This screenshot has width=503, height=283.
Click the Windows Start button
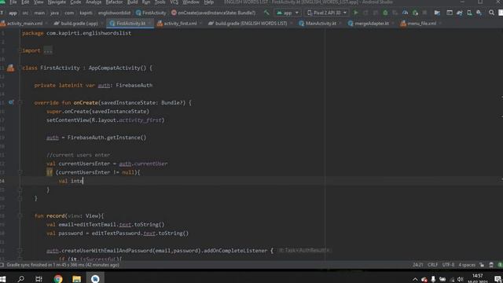tap(3, 278)
